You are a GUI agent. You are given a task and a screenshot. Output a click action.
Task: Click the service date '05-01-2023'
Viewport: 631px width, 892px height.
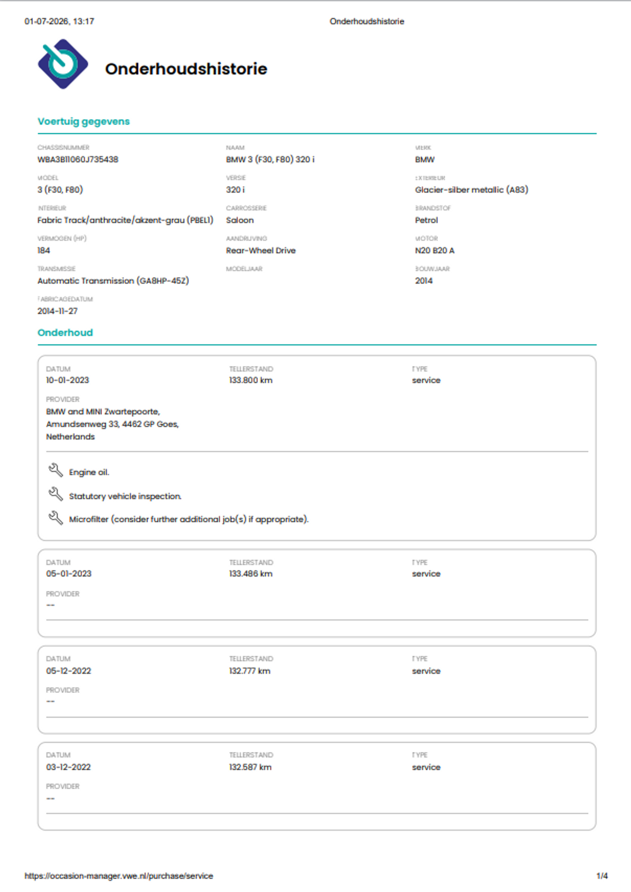69,573
